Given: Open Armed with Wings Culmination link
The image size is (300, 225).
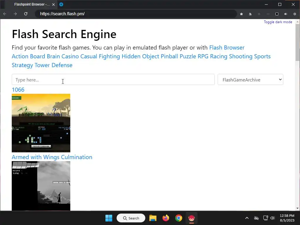Looking at the screenshot, I should coord(52,157).
